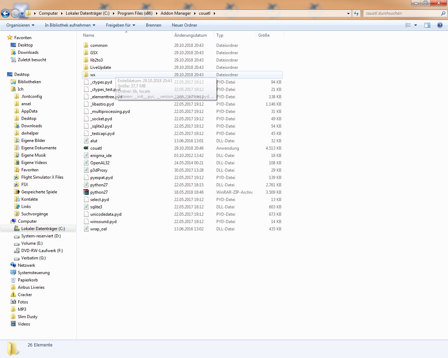Click the couatl durchsuchen search field
448x358 pixels.
click(x=402, y=13)
